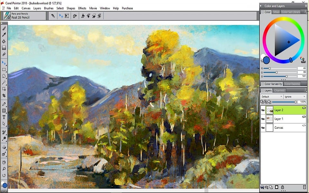Select the Dropper tool in the toolbox

4,35
